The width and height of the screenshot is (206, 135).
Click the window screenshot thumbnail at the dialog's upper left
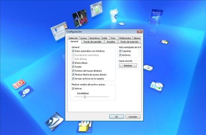(59, 31)
